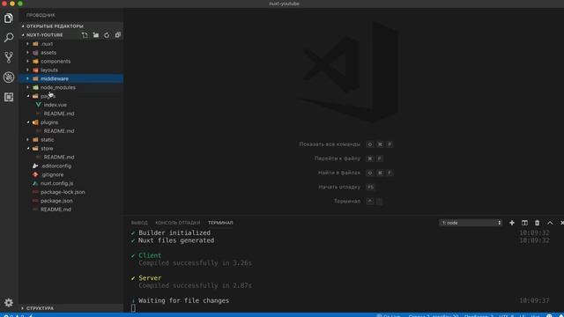The width and height of the screenshot is (564, 317).
Task: Expand the .nuxt folder
Action: pyautogui.click(x=71, y=44)
